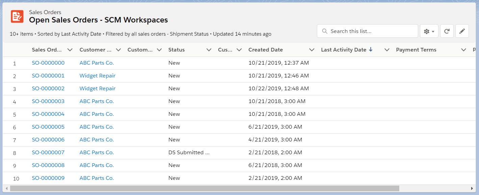The image size is (479, 195).
Task: Select the Sales Orders app icon in the header
Action: [x=17, y=15]
